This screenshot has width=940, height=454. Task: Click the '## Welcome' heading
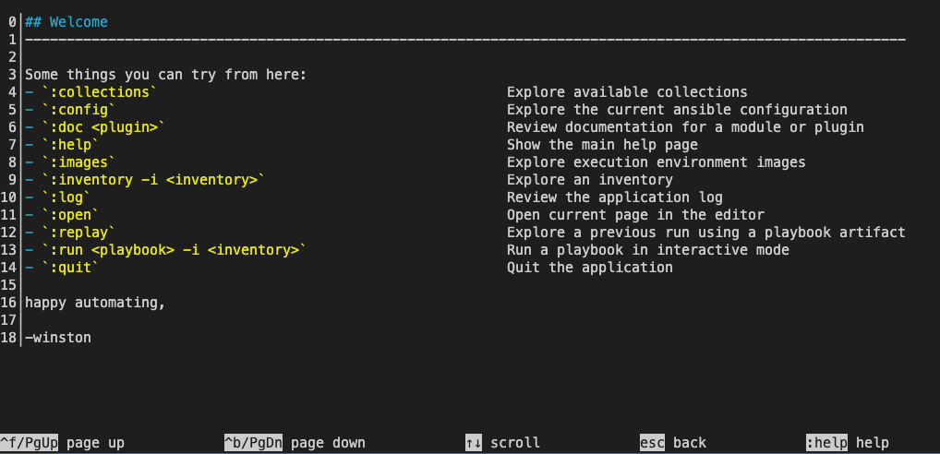pyautogui.click(x=66, y=22)
